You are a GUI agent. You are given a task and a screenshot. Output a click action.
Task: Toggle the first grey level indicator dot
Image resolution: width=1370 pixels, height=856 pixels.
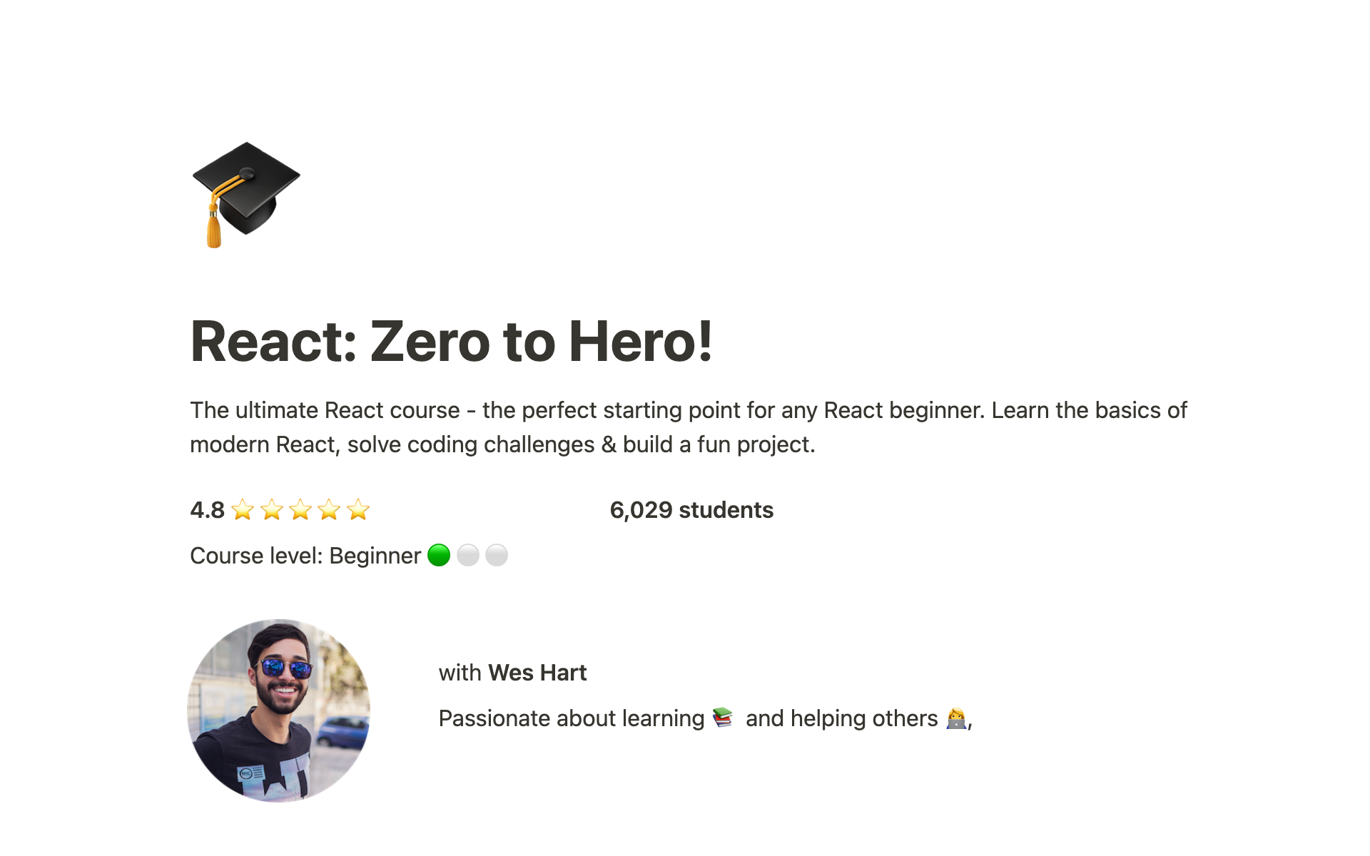pos(467,554)
